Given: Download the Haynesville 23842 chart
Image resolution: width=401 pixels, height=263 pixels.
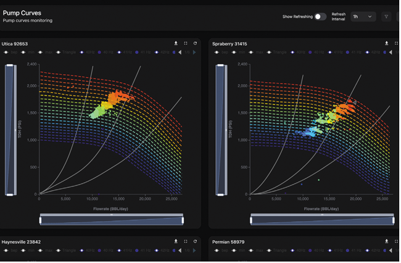Looking at the screenshot, I should coord(176,241).
